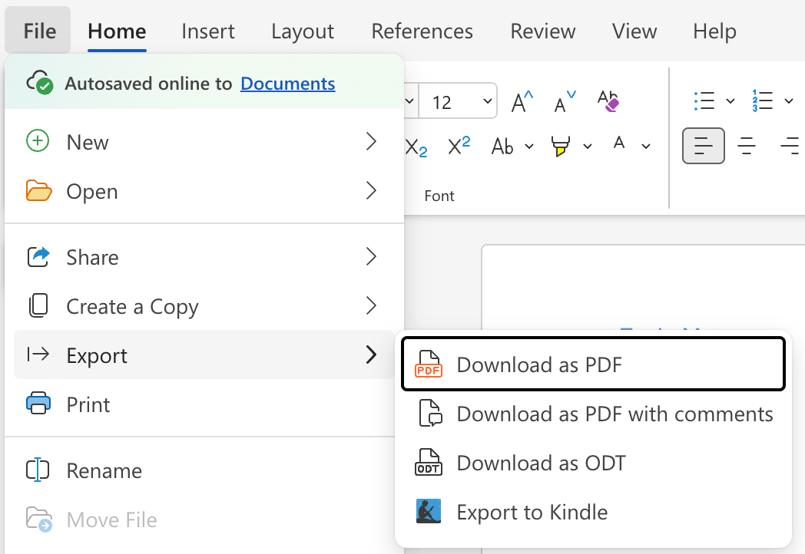Screen dimensions: 805x554
Task: Switch to the Review tab
Action: (x=542, y=31)
